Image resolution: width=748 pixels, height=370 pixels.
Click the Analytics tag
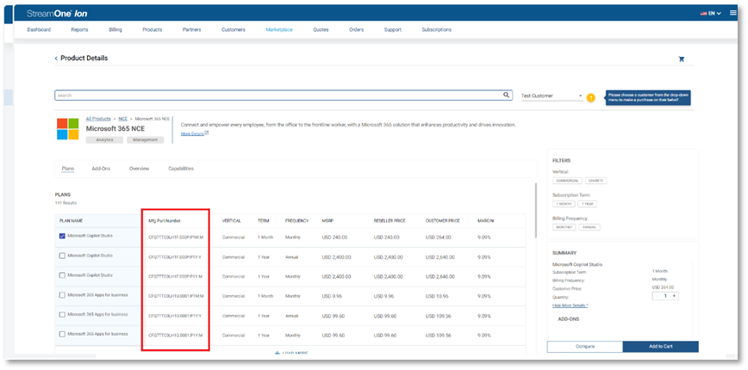pos(104,140)
